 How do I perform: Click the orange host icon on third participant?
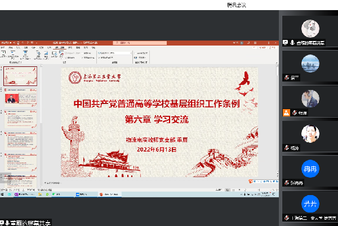coord(286,113)
